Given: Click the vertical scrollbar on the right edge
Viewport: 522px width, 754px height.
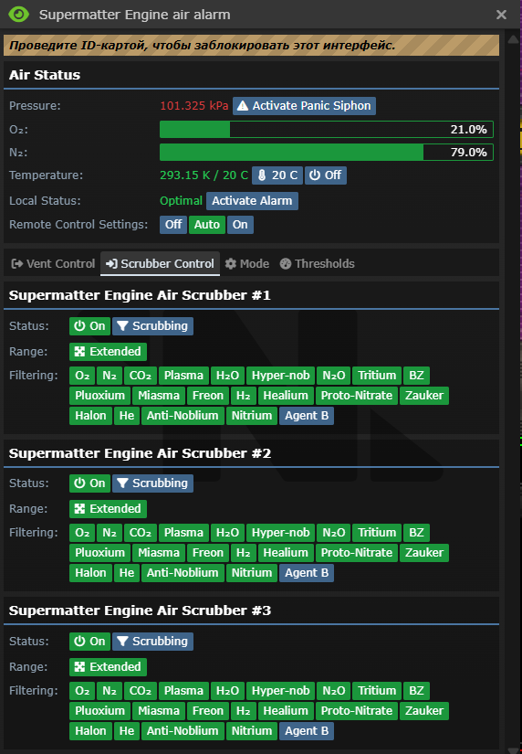Looking at the screenshot, I should [510, 385].
